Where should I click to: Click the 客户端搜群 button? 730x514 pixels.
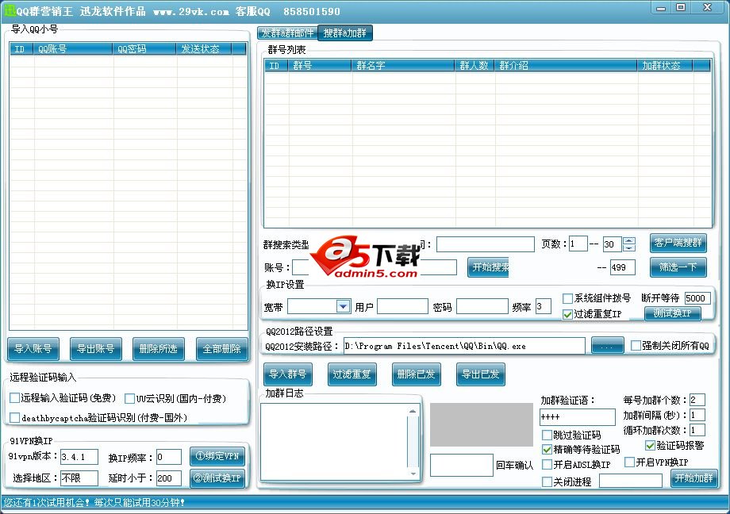[x=678, y=243]
